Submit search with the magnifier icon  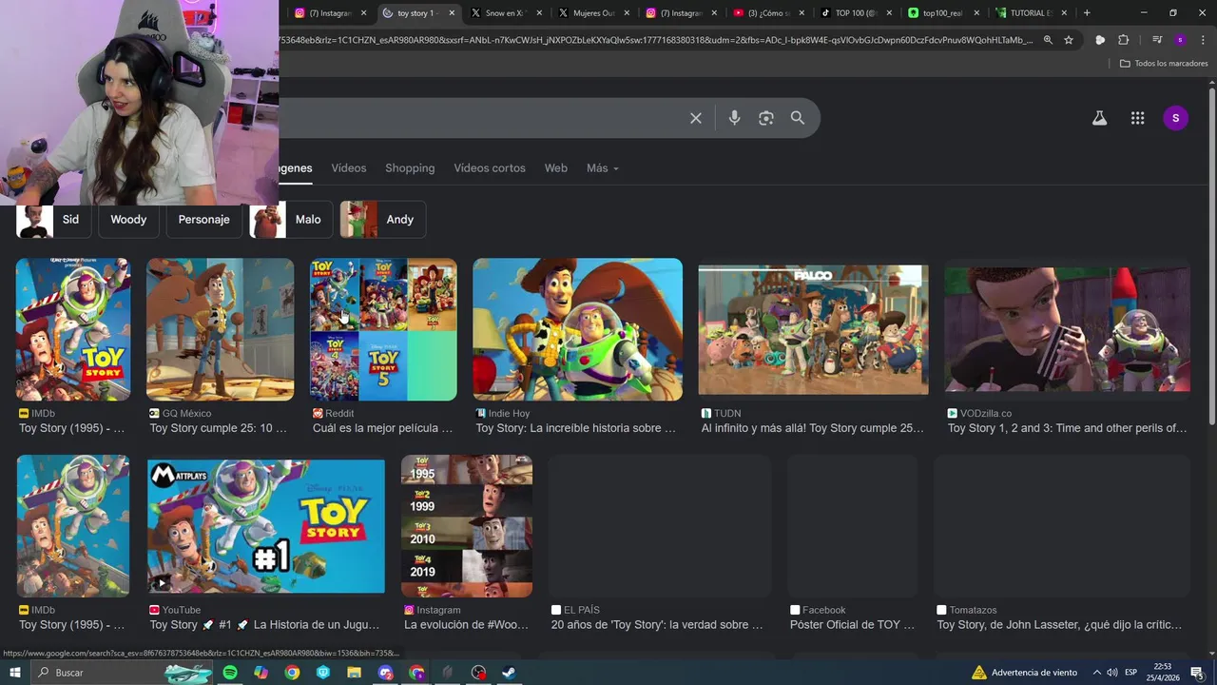[798, 118]
